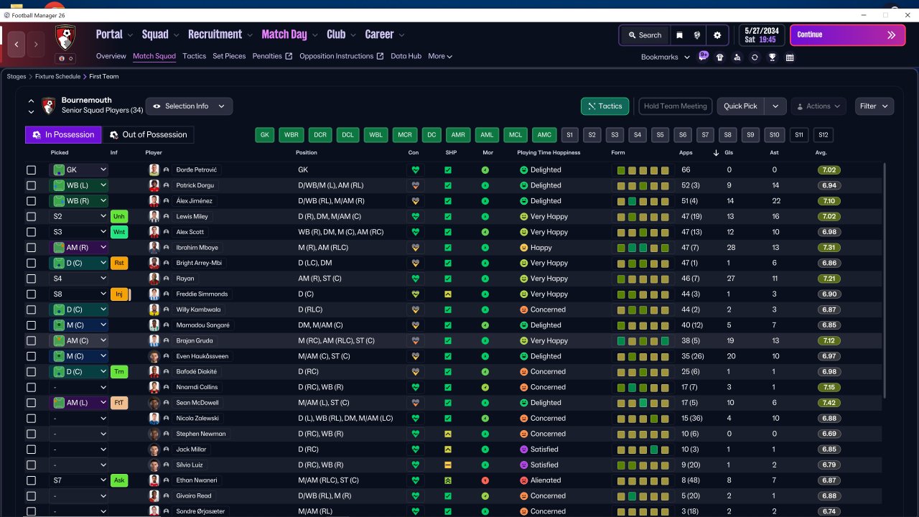Expand the More menu in the sub-navigation
Image resolution: width=919 pixels, height=517 pixels.
click(440, 56)
